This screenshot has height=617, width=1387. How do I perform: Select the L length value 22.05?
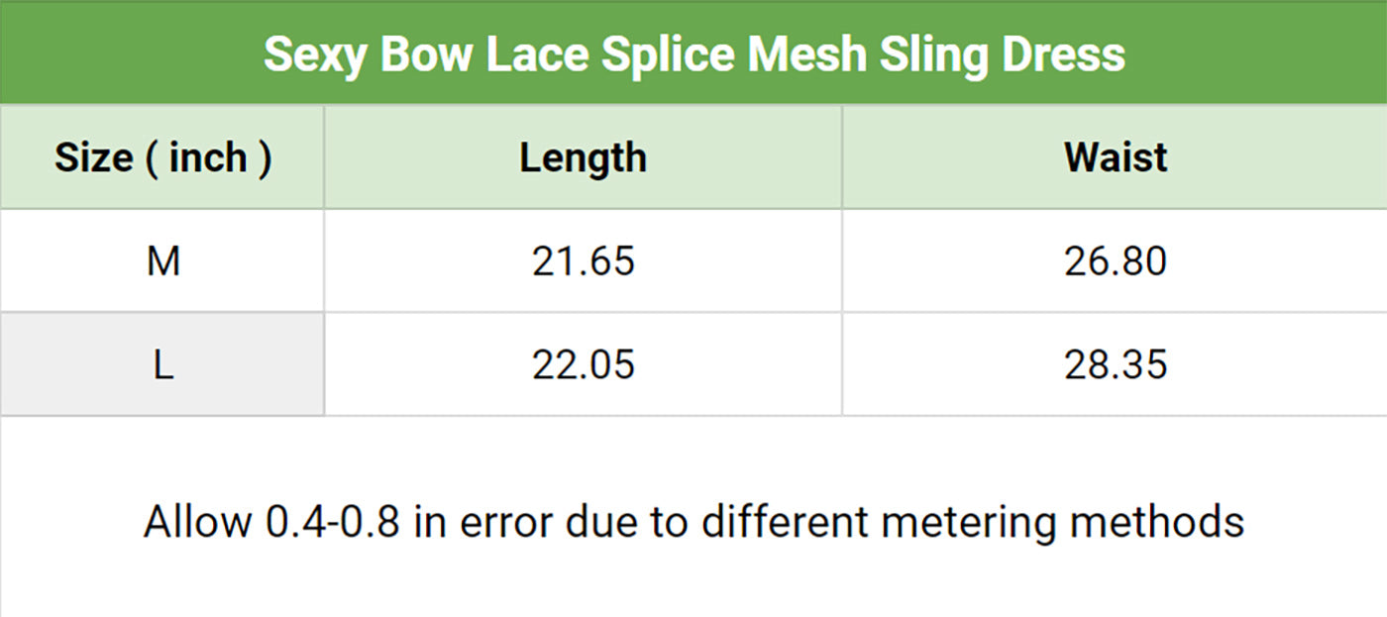(583, 365)
